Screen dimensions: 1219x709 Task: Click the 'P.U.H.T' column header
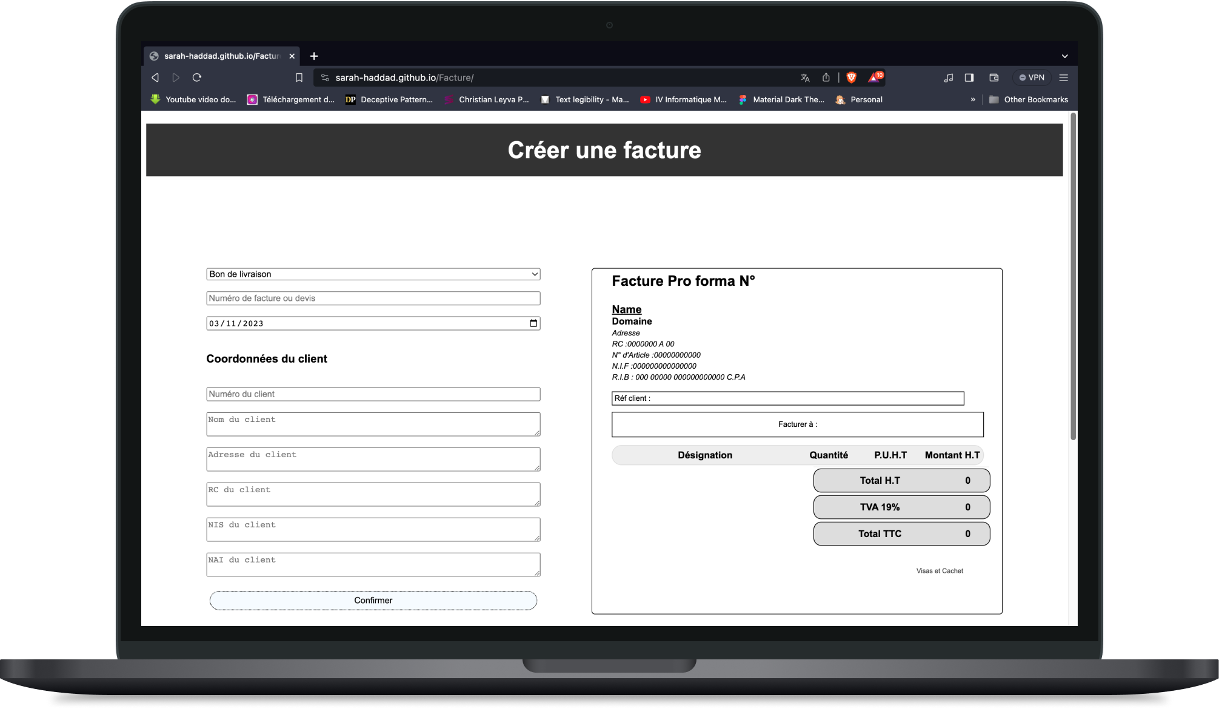[890, 455]
